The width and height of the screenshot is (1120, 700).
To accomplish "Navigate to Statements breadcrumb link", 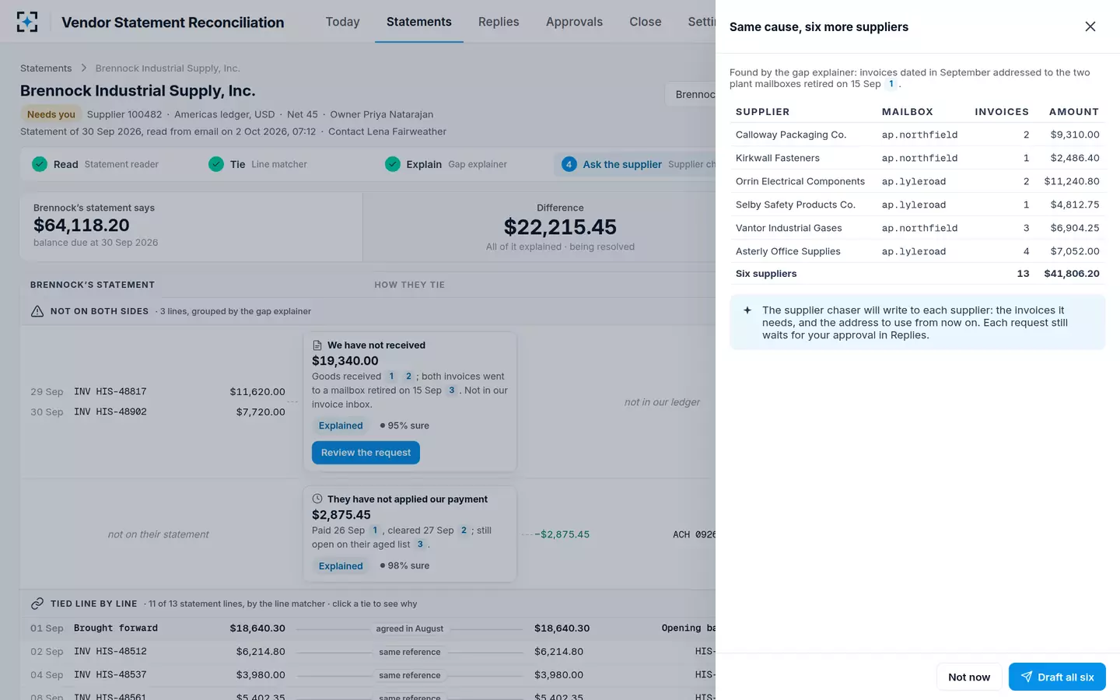I will click(46, 68).
